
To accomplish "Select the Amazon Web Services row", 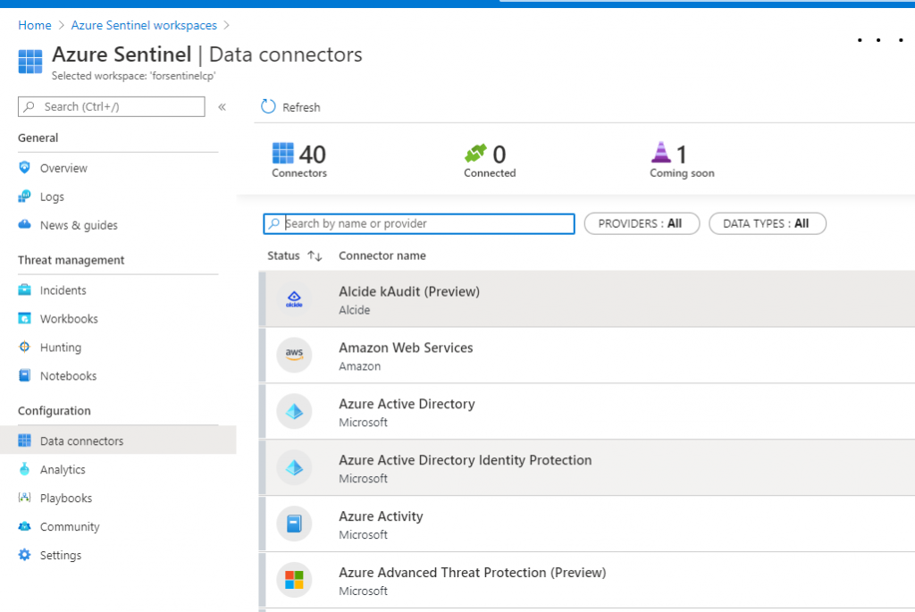I will (587, 356).
